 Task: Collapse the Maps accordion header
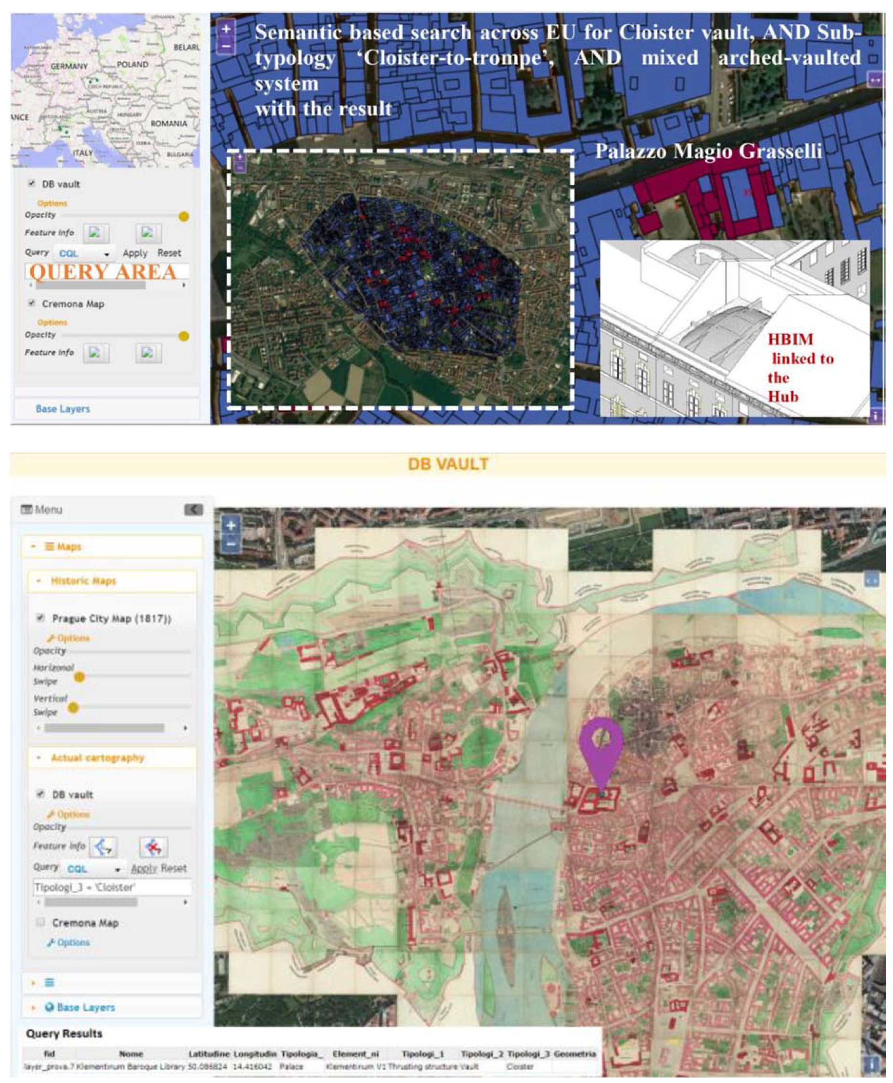coord(69,546)
